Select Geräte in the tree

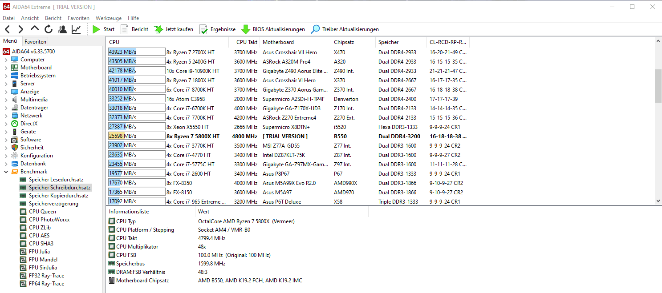point(28,132)
